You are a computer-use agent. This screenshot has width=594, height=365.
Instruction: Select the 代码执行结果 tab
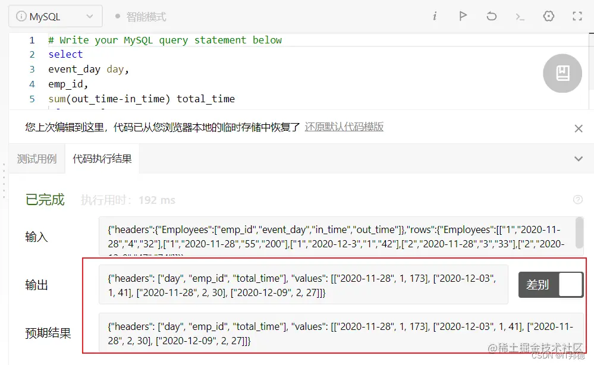coord(102,159)
